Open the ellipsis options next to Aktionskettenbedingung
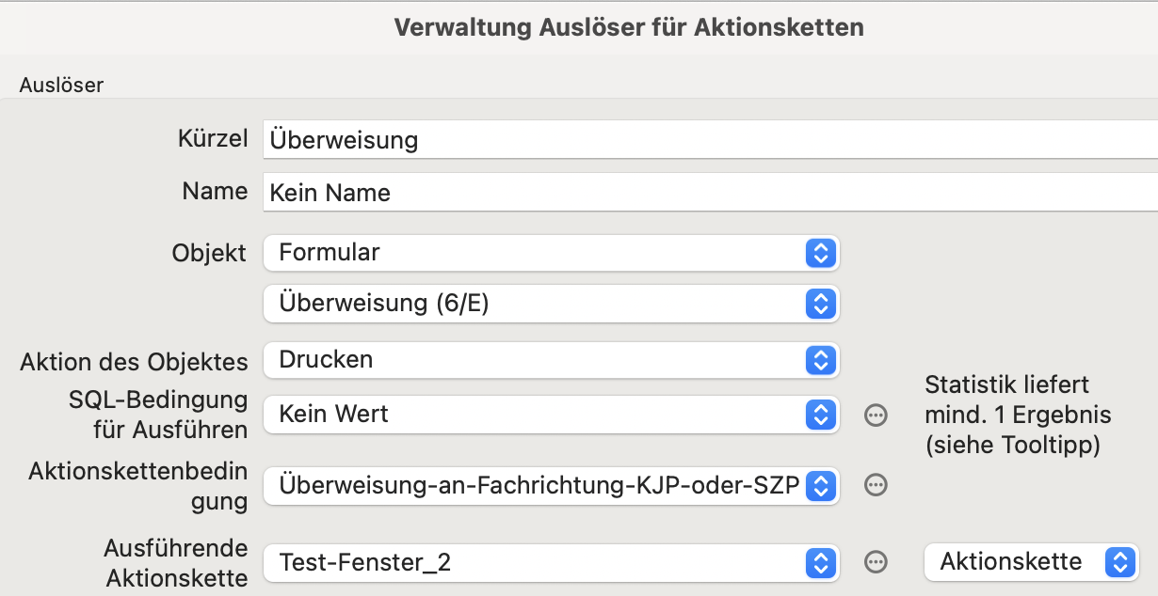This screenshot has height=596, width=1158. [x=876, y=485]
